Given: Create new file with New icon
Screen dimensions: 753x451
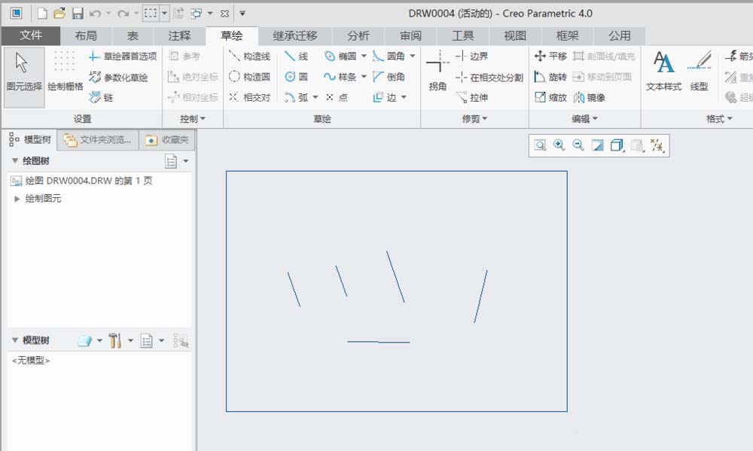Looking at the screenshot, I should click(42, 14).
